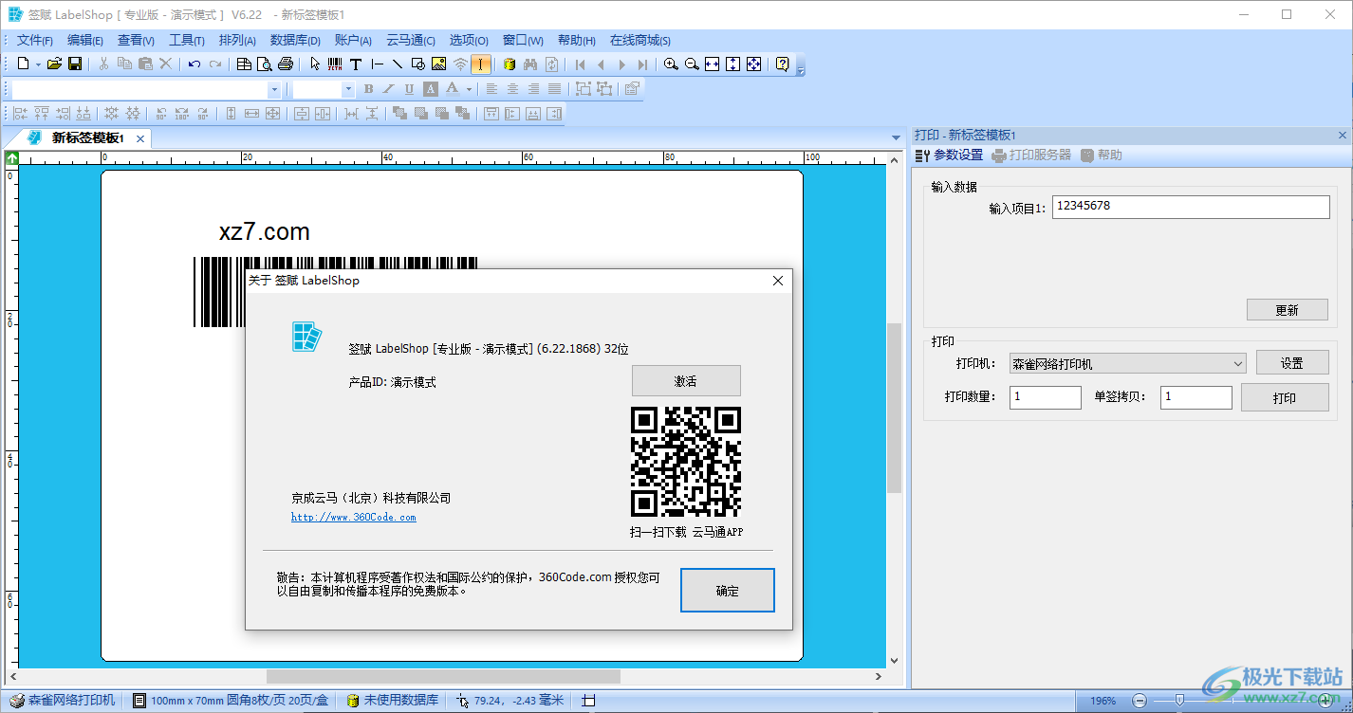The height and width of the screenshot is (713, 1353).
Task: Click the horizontal scrollbar of the canvas
Action: coord(444,677)
